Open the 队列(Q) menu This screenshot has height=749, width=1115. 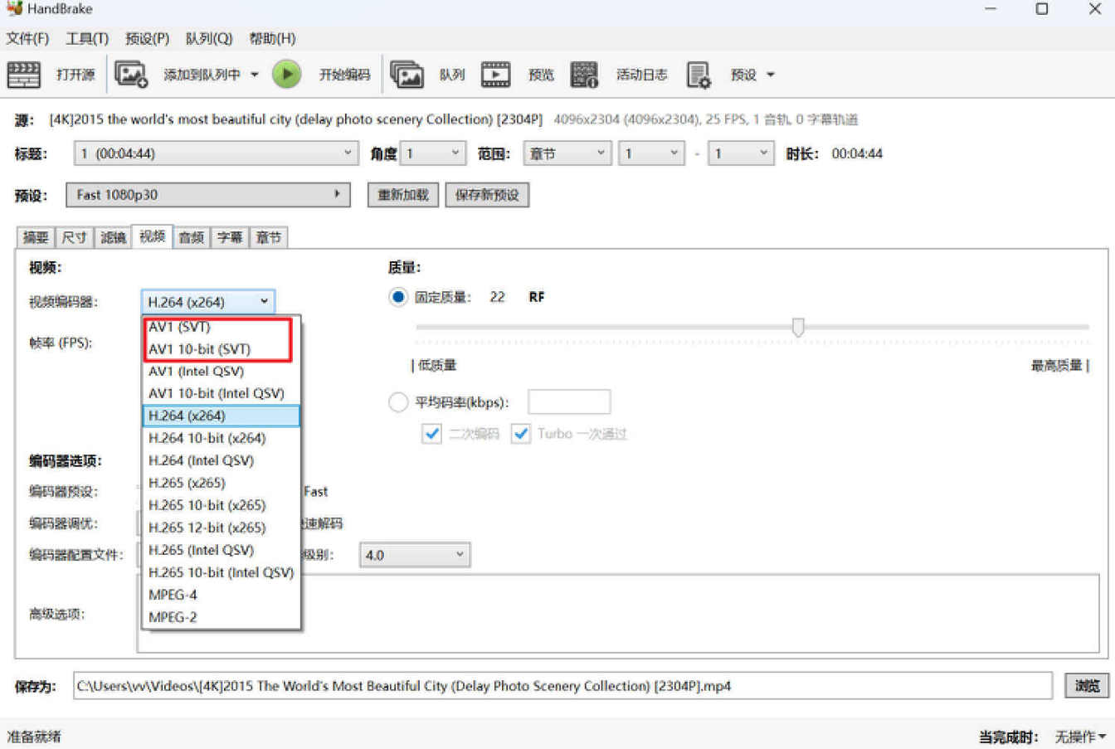[x=209, y=38]
